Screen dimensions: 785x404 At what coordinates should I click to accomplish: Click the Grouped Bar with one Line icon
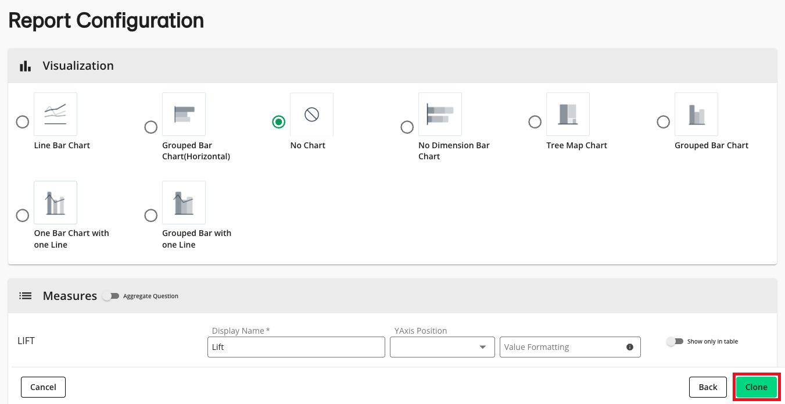coord(184,202)
